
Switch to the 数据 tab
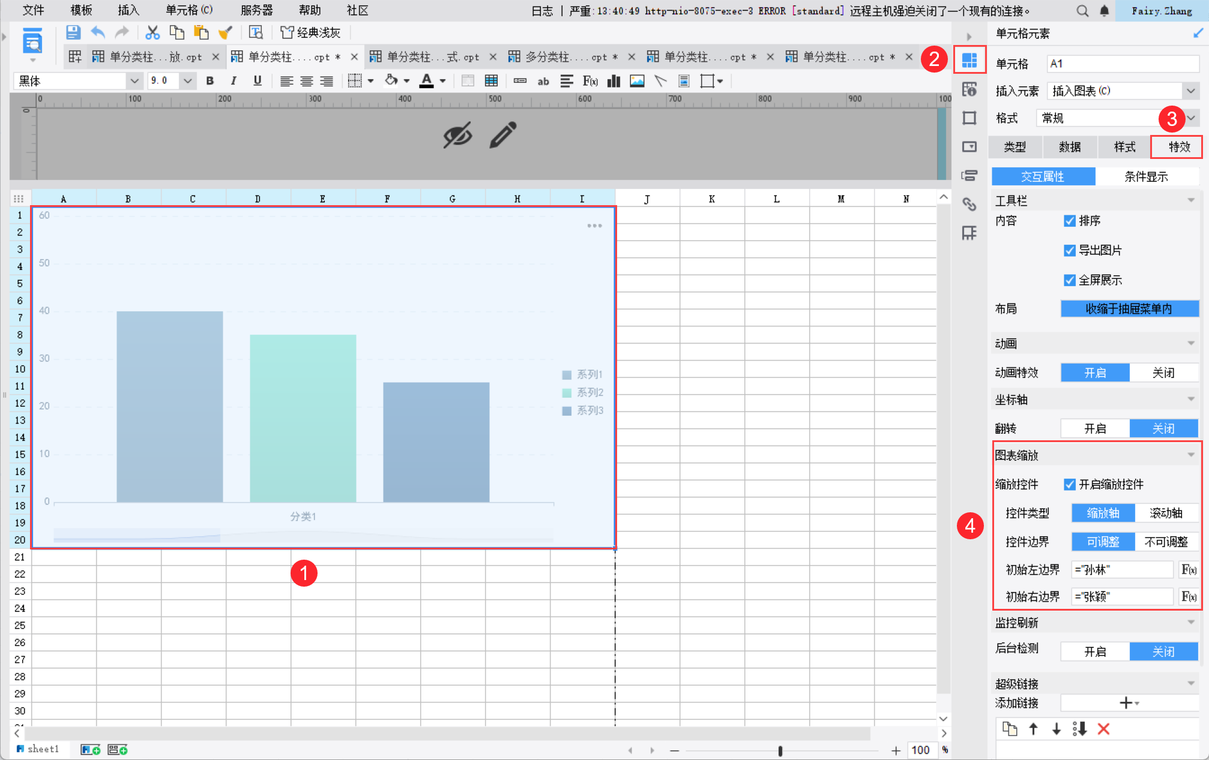1070,147
